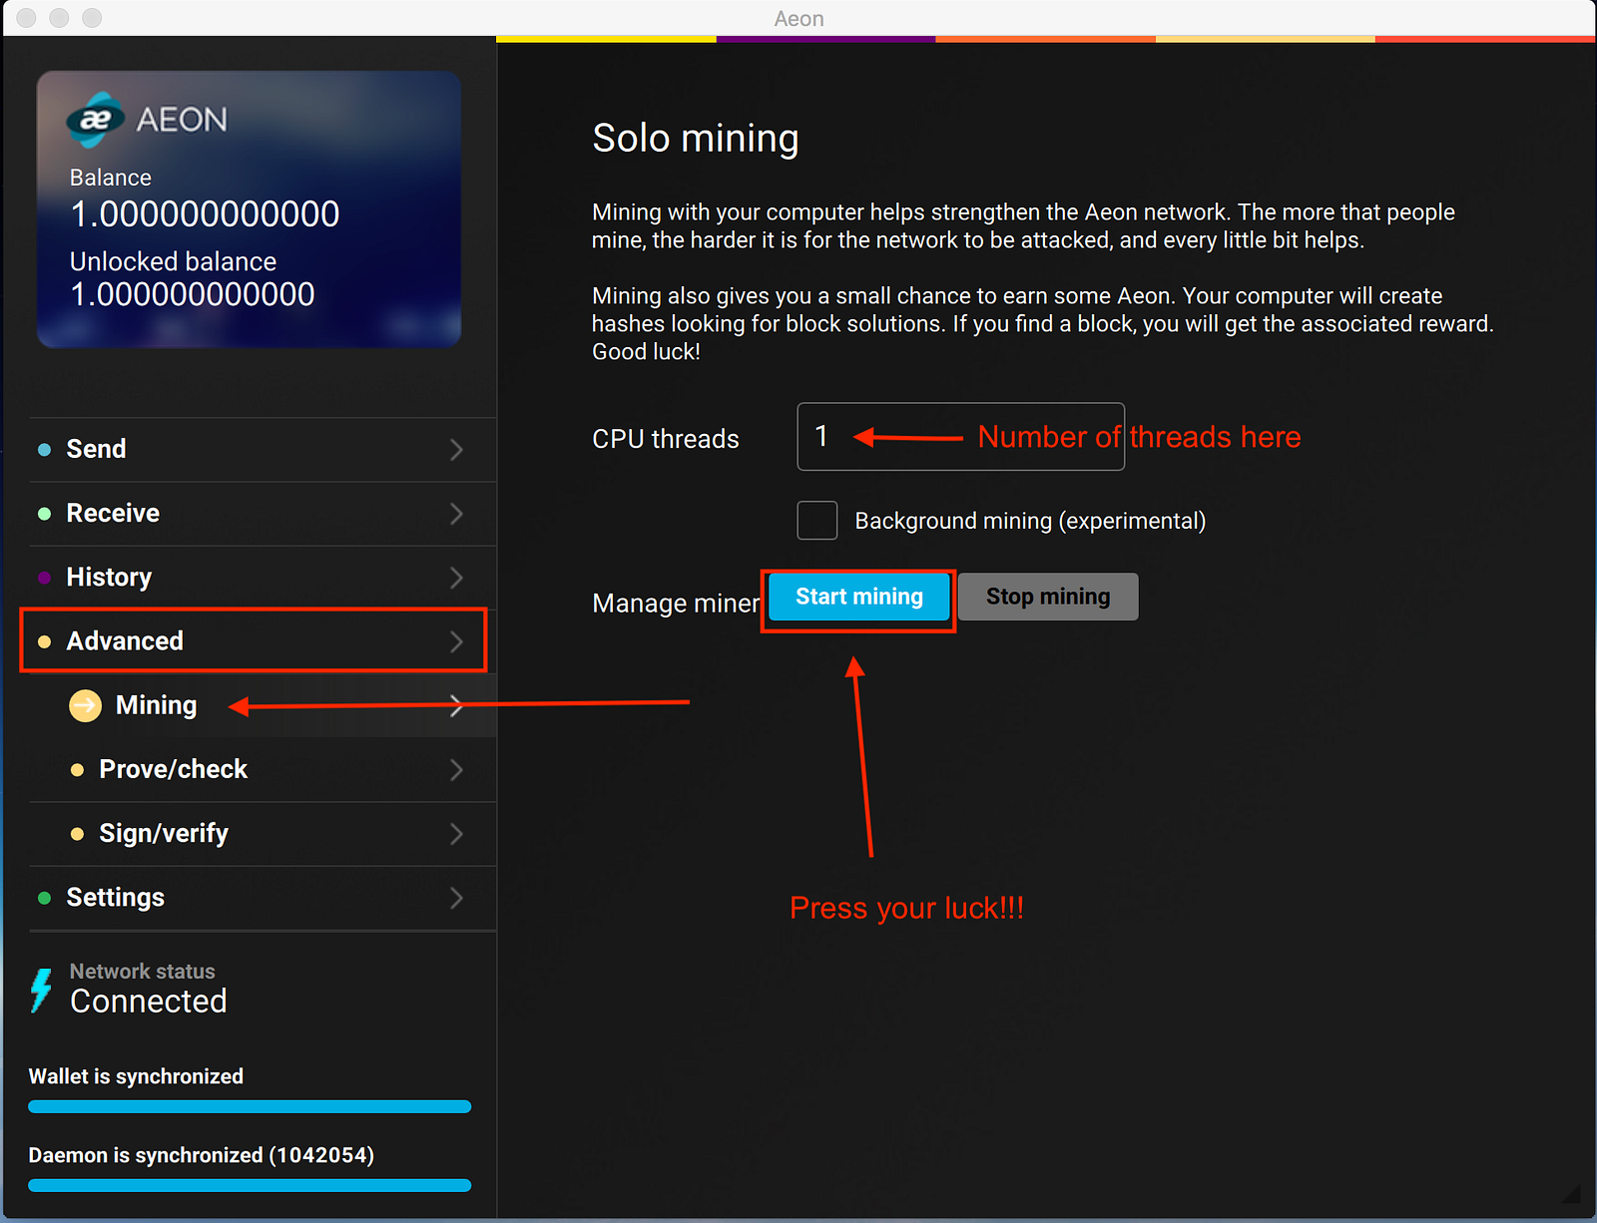Click the Aeon window title bar text
The height and width of the screenshot is (1223, 1597).
(798, 19)
